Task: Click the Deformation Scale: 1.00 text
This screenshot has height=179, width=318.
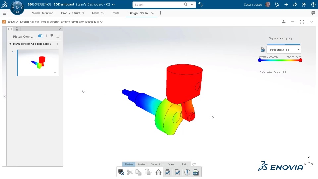Action: tap(273, 72)
